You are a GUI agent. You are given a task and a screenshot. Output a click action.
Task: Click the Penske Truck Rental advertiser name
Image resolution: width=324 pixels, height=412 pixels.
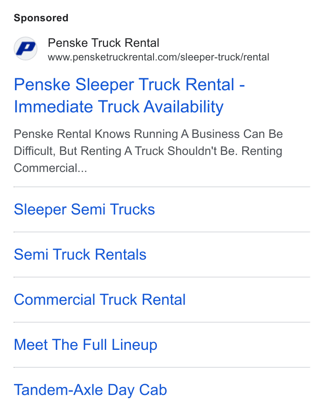(x=104, y=43)
